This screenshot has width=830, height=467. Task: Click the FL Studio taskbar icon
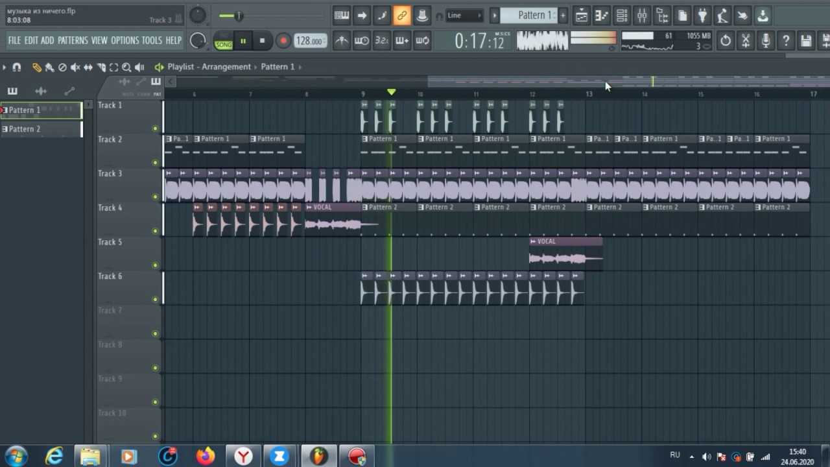coord(318,457)
